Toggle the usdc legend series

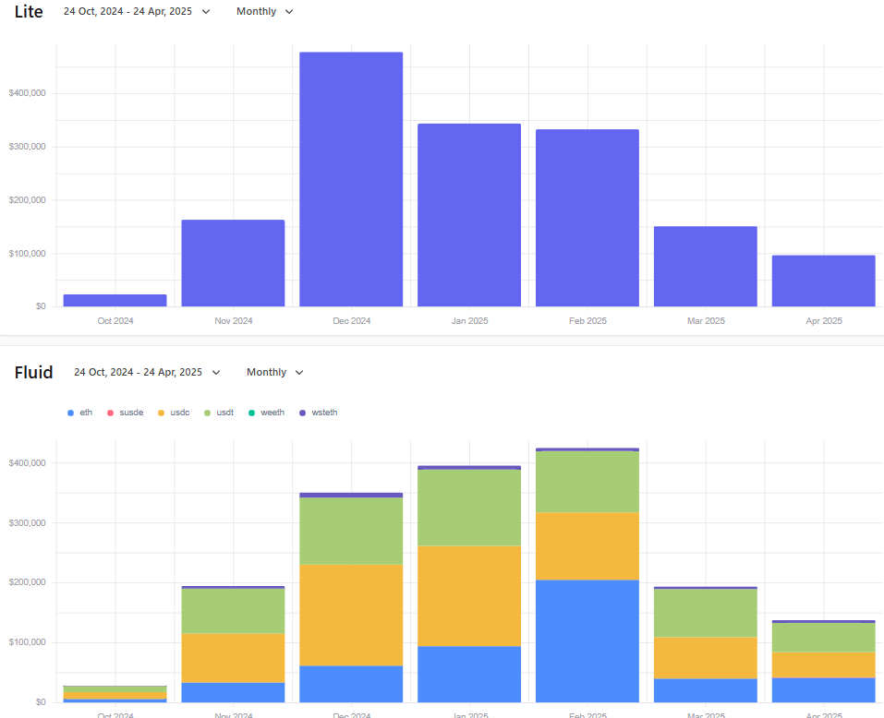(174, 413)
